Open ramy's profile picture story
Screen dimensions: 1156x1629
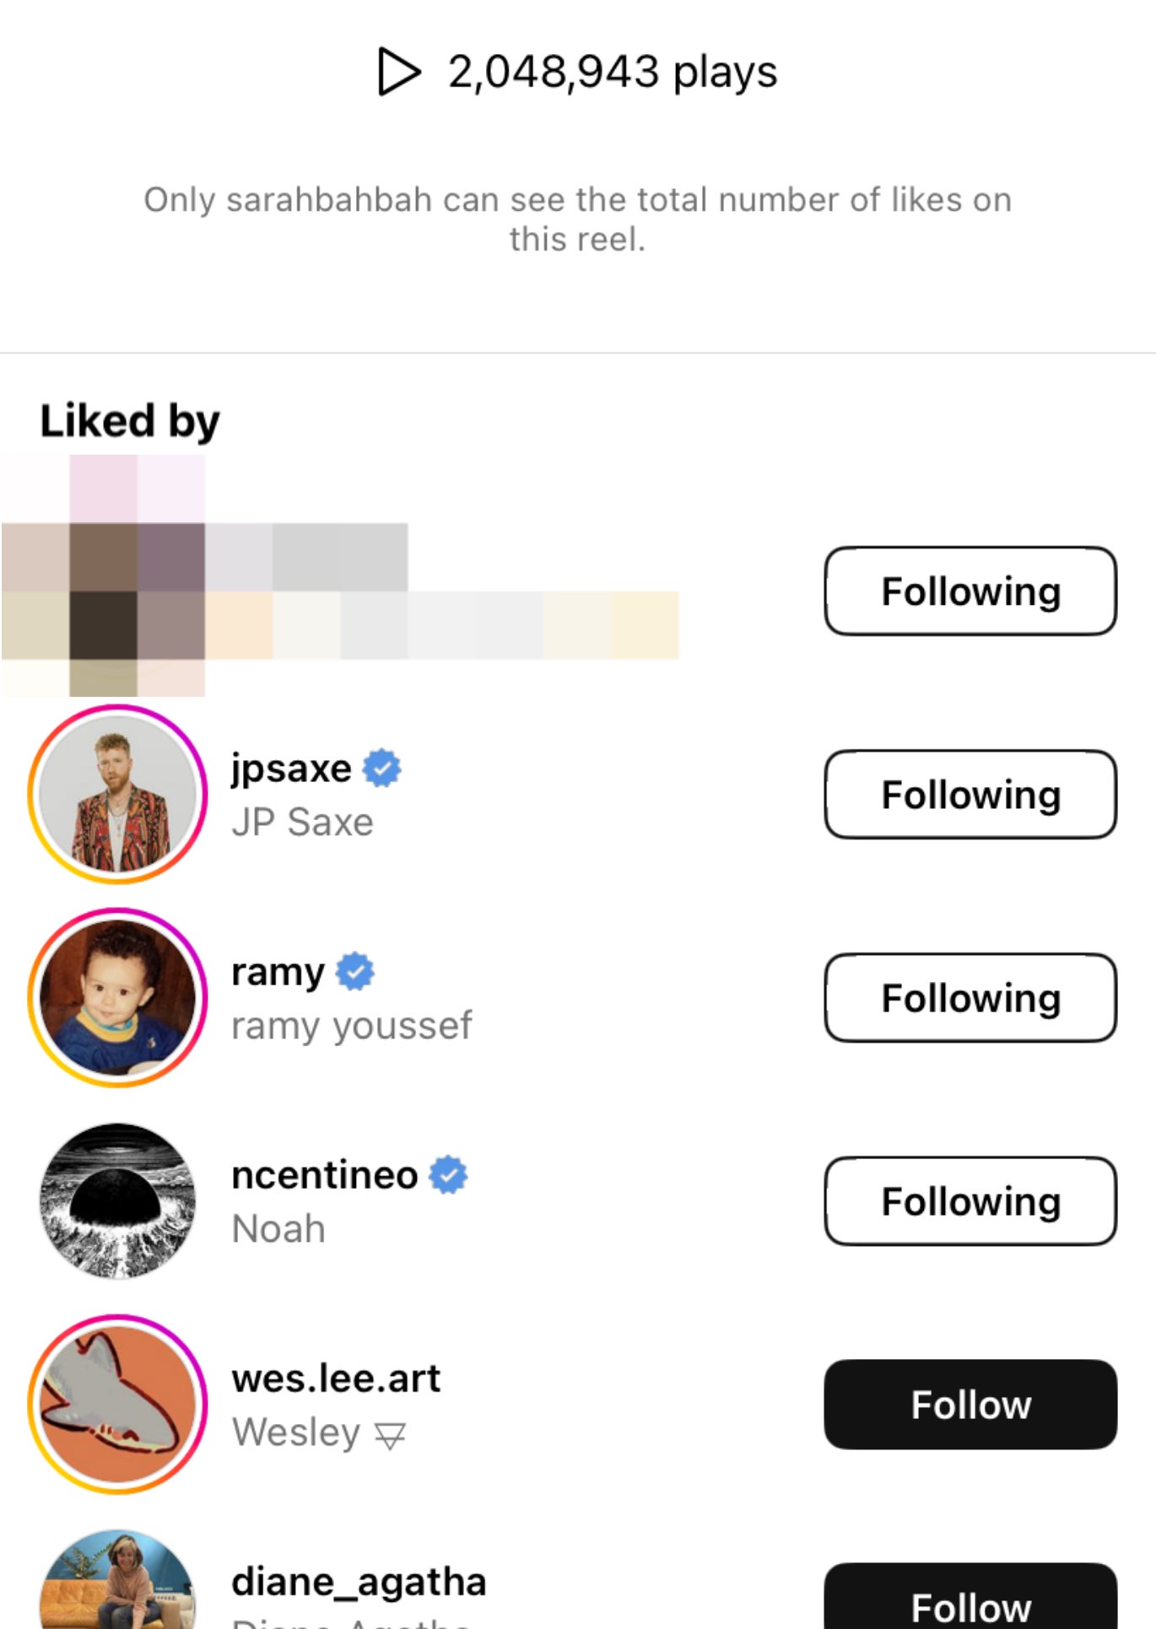click(118, 998)
